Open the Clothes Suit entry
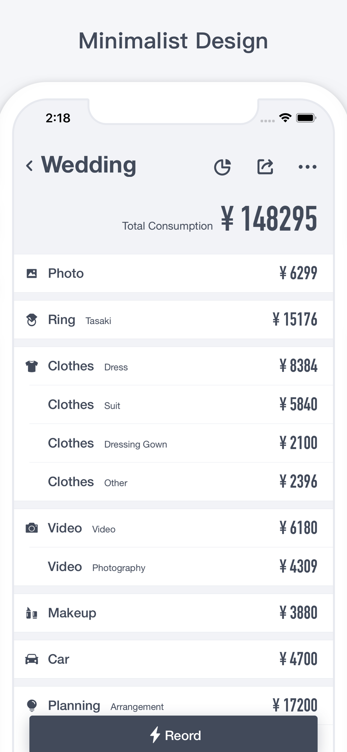This screenshot has width=347, height=752. 173,405
